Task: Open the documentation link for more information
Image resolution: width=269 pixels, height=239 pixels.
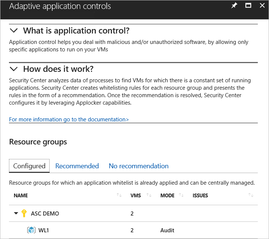Action: pyautogui.click(x=69, y=119)
